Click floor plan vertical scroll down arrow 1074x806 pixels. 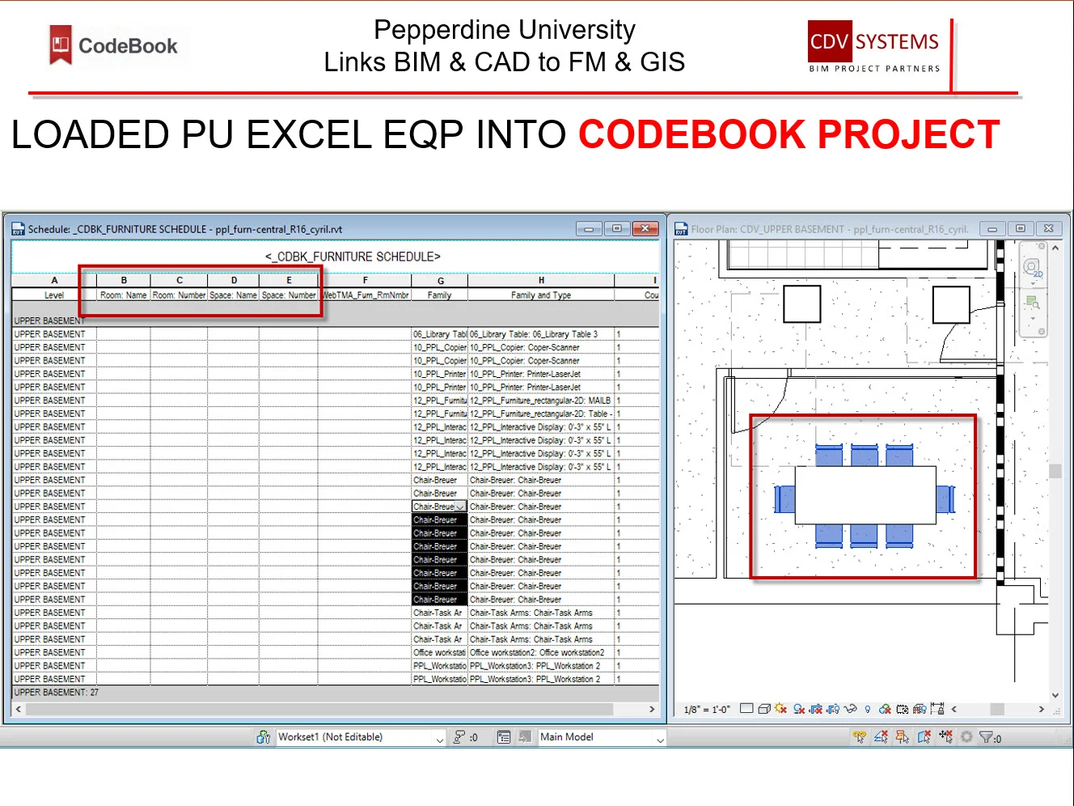tap(1055, 695)
